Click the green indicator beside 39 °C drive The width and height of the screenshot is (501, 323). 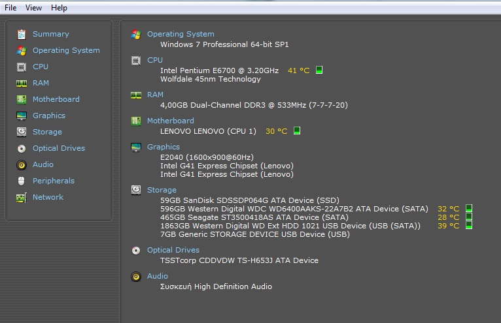(469, 225)
